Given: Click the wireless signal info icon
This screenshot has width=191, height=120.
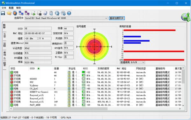Looking at the screenshot, I should (x=63, y=13).
